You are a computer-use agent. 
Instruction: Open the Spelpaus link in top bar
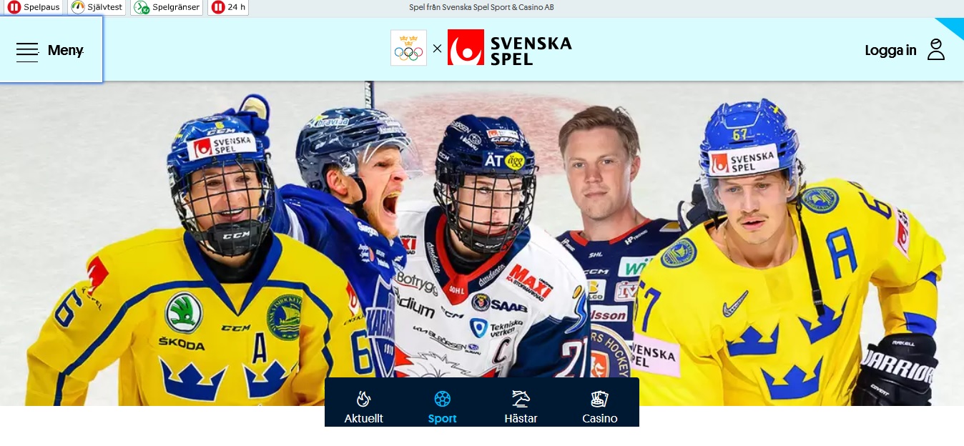[34, 7]
